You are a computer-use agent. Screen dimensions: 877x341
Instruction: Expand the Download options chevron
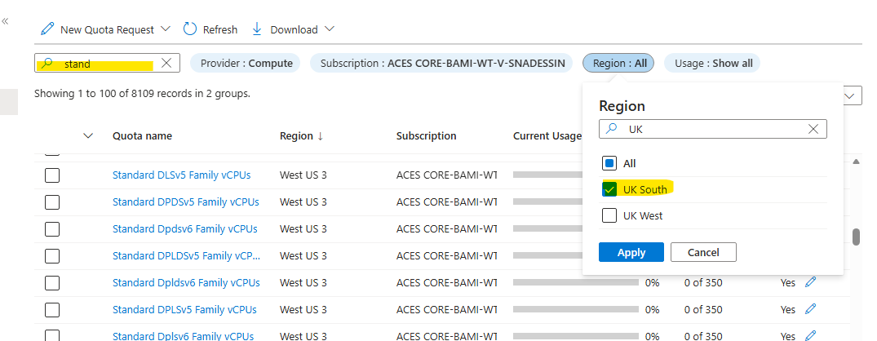330,29
